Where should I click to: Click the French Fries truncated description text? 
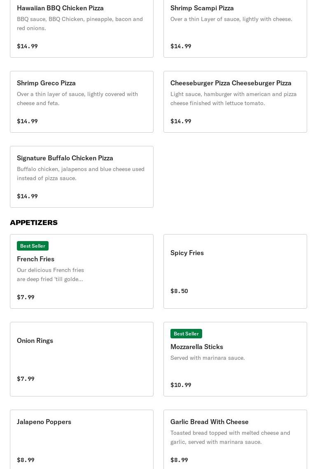tap(51, 274)
